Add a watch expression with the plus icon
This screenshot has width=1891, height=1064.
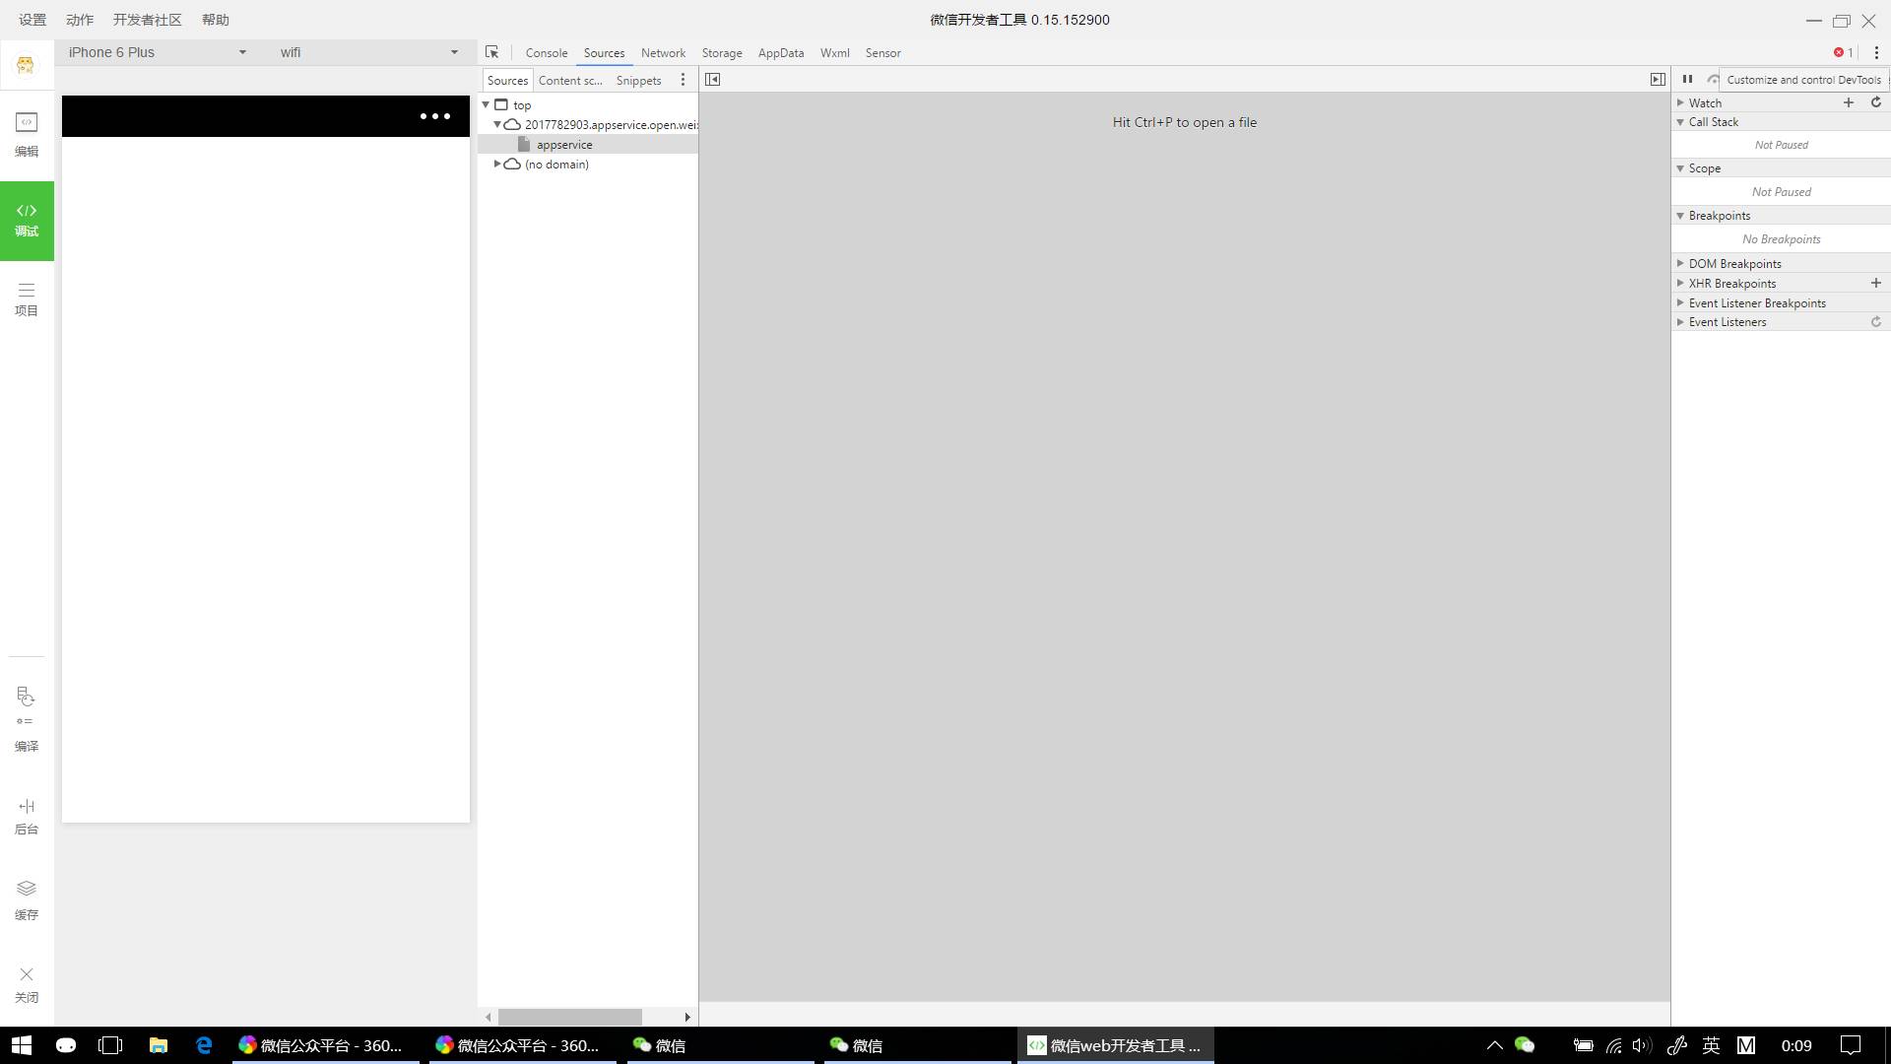click(x=1849, y=102)
